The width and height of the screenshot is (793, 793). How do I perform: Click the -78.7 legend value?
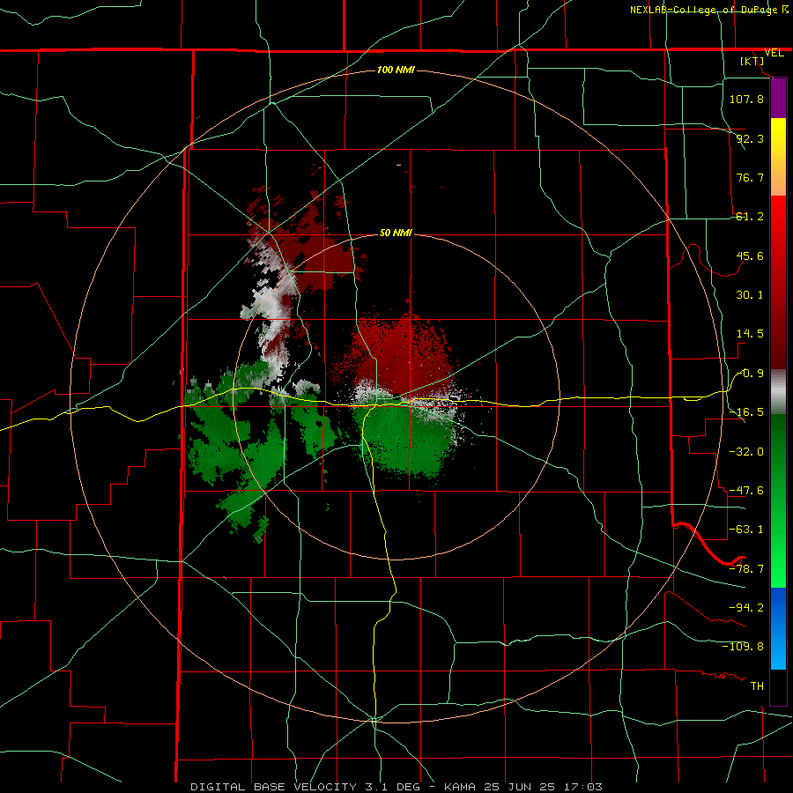tap(746, 569)
